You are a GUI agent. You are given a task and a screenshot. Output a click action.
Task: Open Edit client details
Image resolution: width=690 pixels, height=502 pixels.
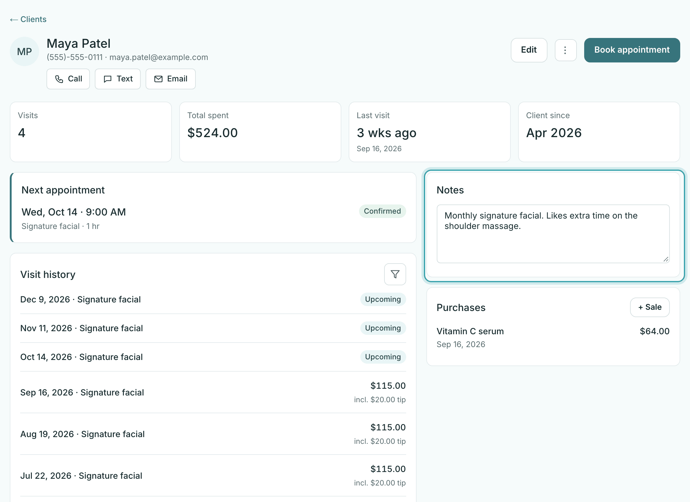pos(529,50)
